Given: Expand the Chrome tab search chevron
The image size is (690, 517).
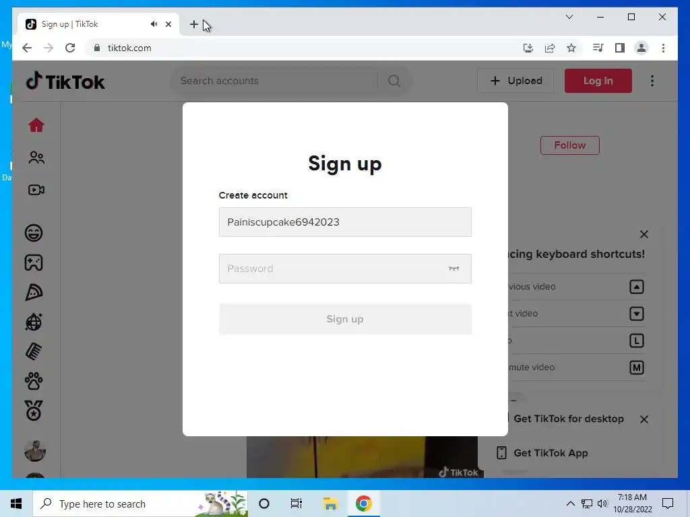Looking at the screenshot, I should click(x=569, y=17).
